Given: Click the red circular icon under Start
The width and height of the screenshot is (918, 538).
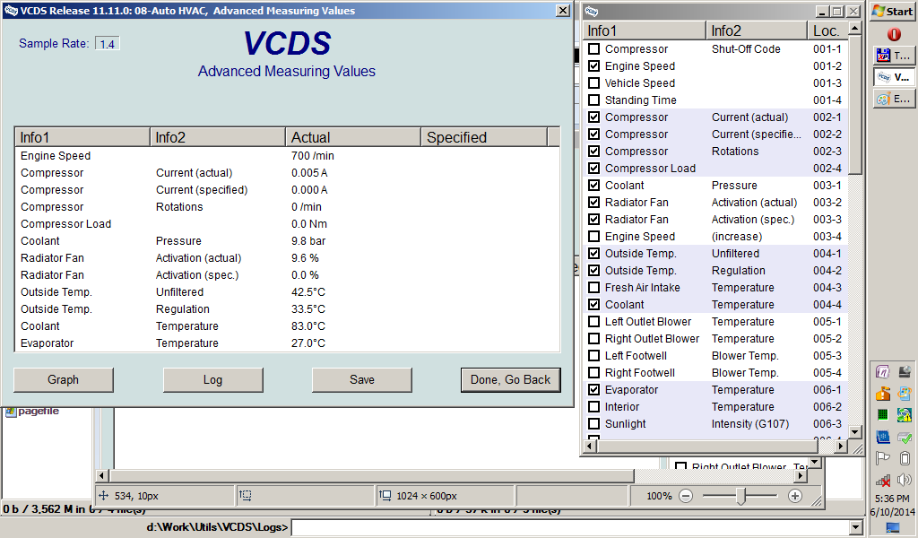Looking at the screenshot, I should (894, 34).
